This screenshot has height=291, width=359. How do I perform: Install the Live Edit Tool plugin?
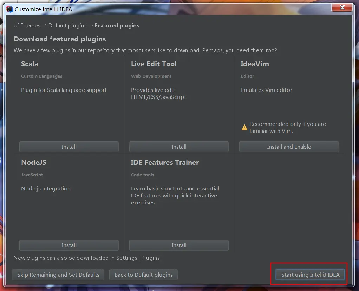tap(179, 147)
